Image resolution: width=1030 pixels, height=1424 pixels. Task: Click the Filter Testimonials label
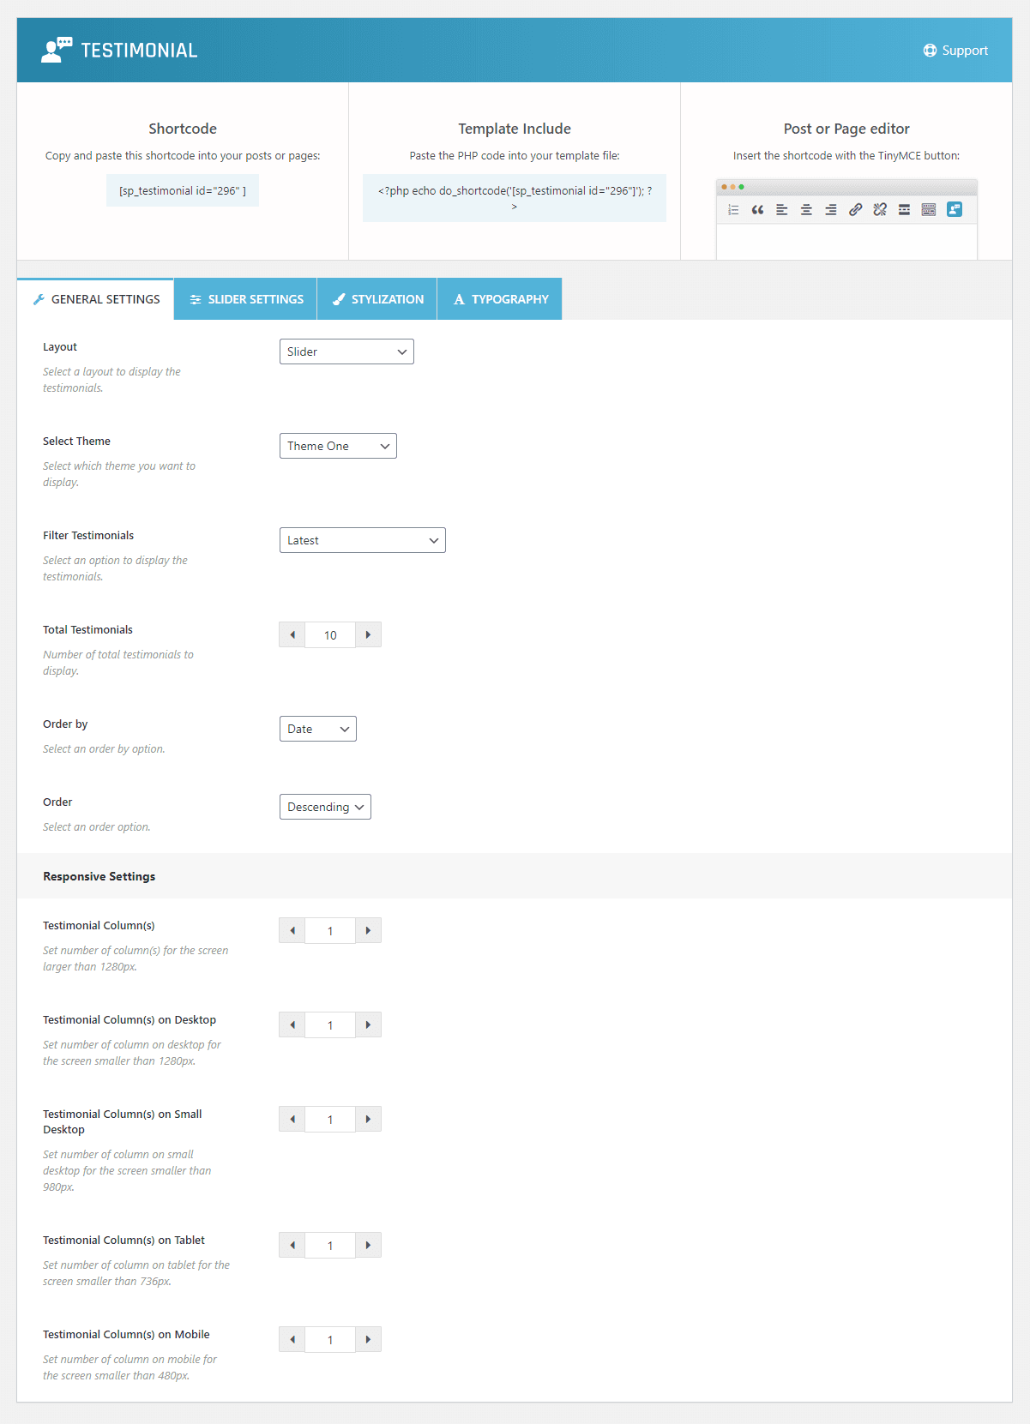click(x=88, y=535)
